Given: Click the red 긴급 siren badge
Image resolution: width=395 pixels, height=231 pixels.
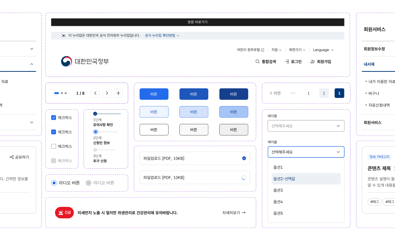Looking at the screenshot, I should [65, 213].
